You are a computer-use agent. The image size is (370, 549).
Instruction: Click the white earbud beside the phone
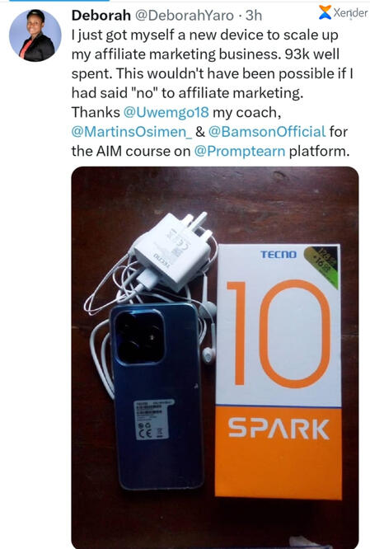(208, 354)
